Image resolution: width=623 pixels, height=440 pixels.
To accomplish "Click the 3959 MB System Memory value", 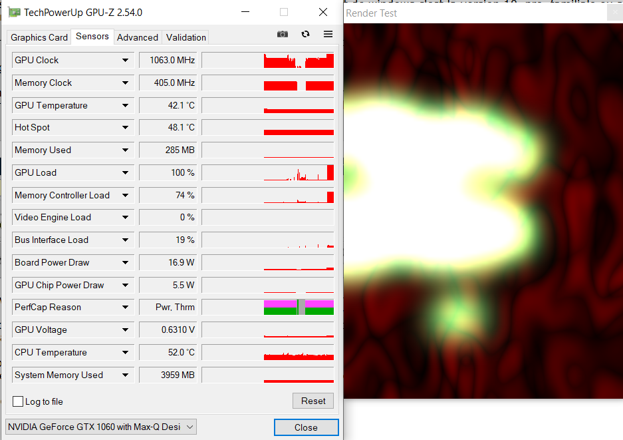I will [x=168, y=375].
